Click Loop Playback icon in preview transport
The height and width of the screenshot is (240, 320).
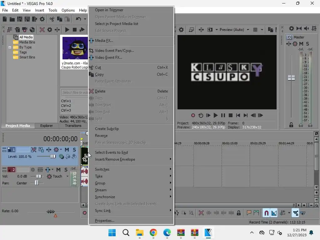coord(201,116)
